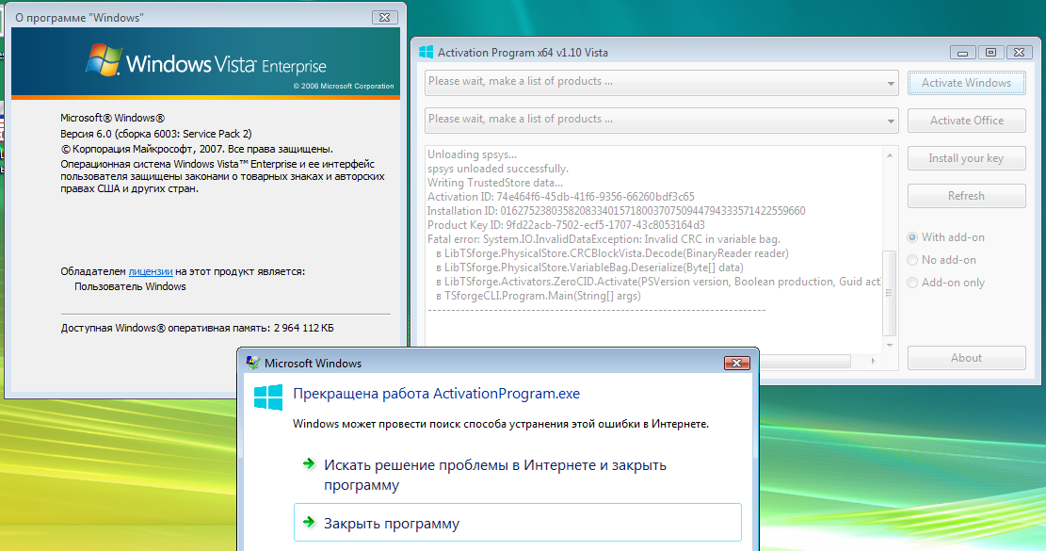Choose Search for solution online and close program
Viewport: 1046px width, 551px height.
click(518, 475)
